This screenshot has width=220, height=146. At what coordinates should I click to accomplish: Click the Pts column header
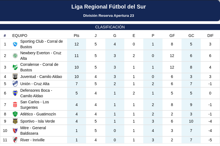click(x=76, y=36)
